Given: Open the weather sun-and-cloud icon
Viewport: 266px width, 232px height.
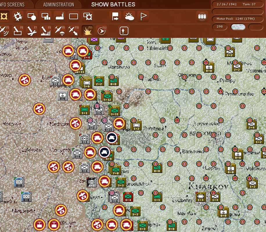Looking at the screenshot, I should point(130,17).
